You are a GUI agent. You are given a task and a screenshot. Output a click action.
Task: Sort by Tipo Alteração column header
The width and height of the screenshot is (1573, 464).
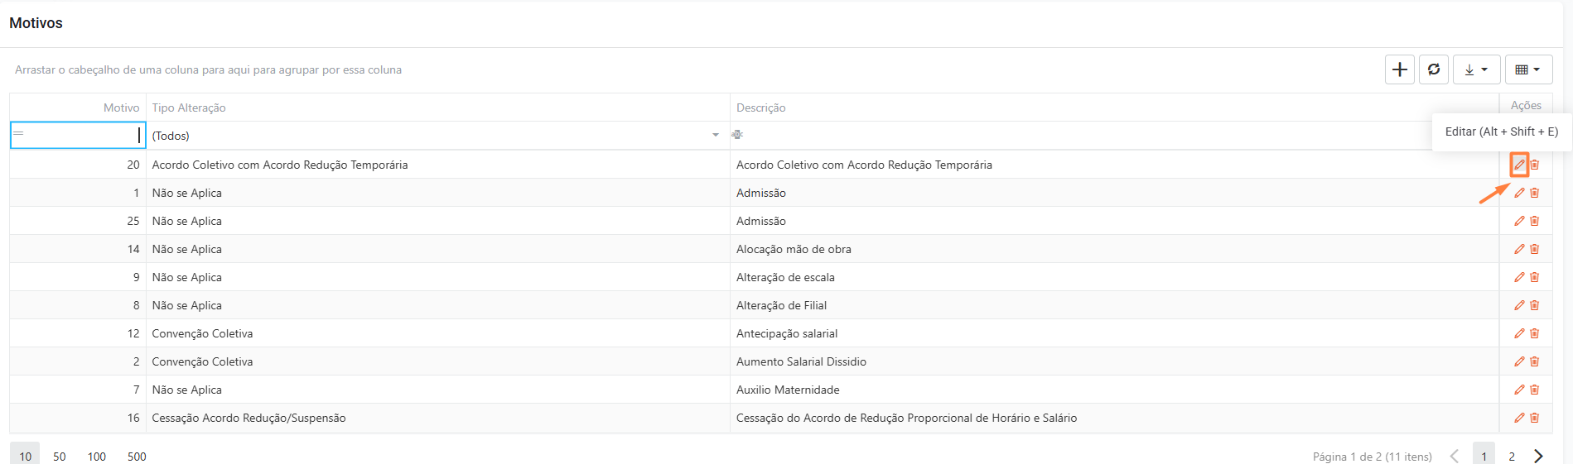(189, 108)
